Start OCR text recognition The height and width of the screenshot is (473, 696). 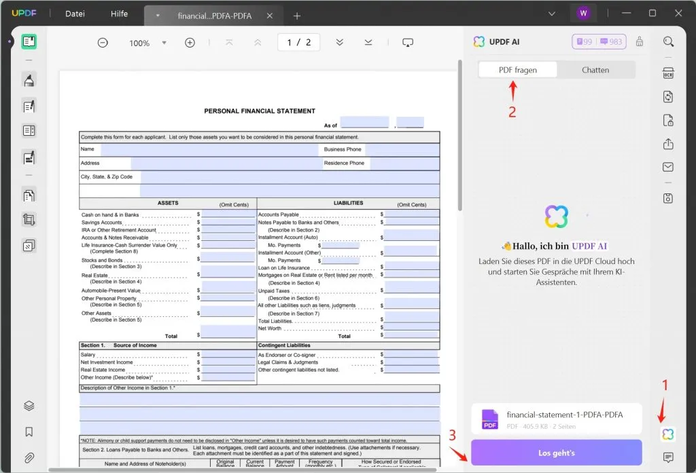[667, 73]
